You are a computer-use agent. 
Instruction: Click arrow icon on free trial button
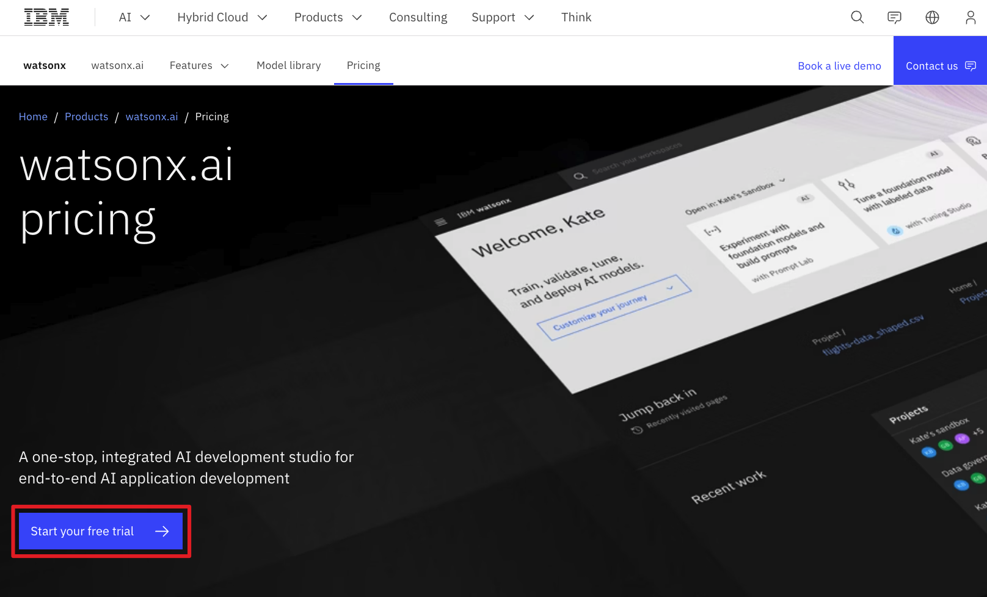pos(162,531)
